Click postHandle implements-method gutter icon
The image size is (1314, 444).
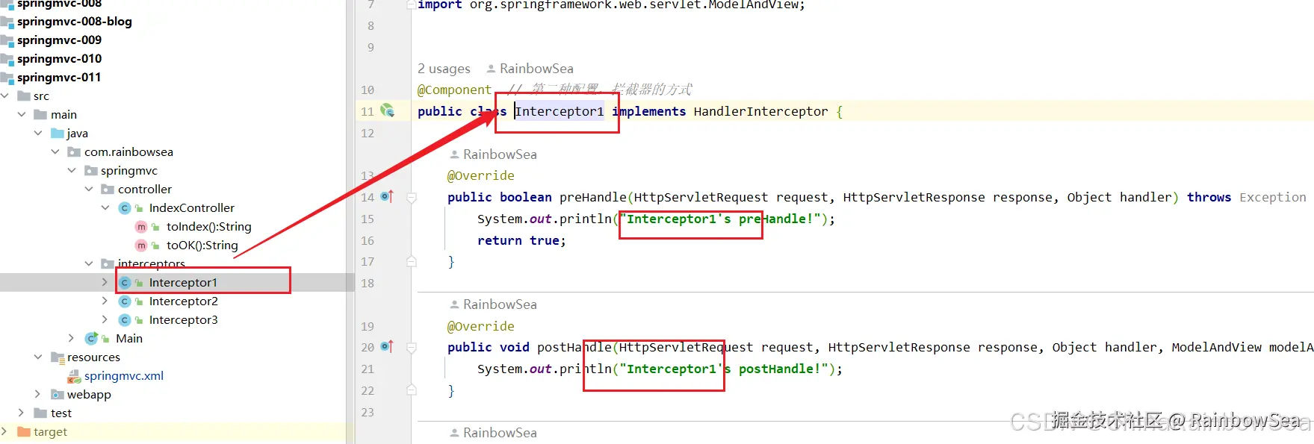(x=387, y=346)
